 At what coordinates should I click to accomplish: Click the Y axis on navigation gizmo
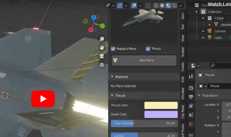(102, 26)
